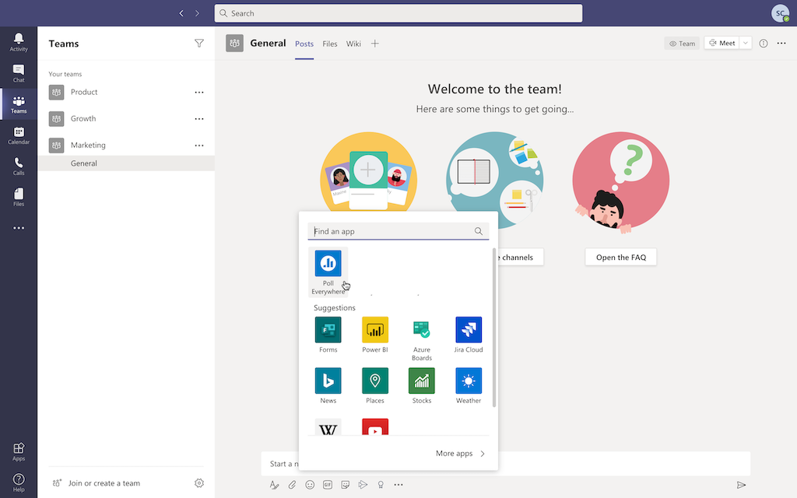This screenshot has width=797, height=498.
Task: Open Chat from the left rail
Action: click(x=19, y=73)
